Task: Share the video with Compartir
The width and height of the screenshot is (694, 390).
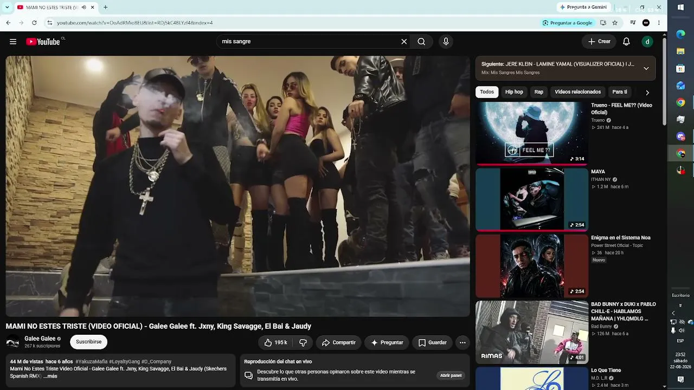Action: (338, 342)
